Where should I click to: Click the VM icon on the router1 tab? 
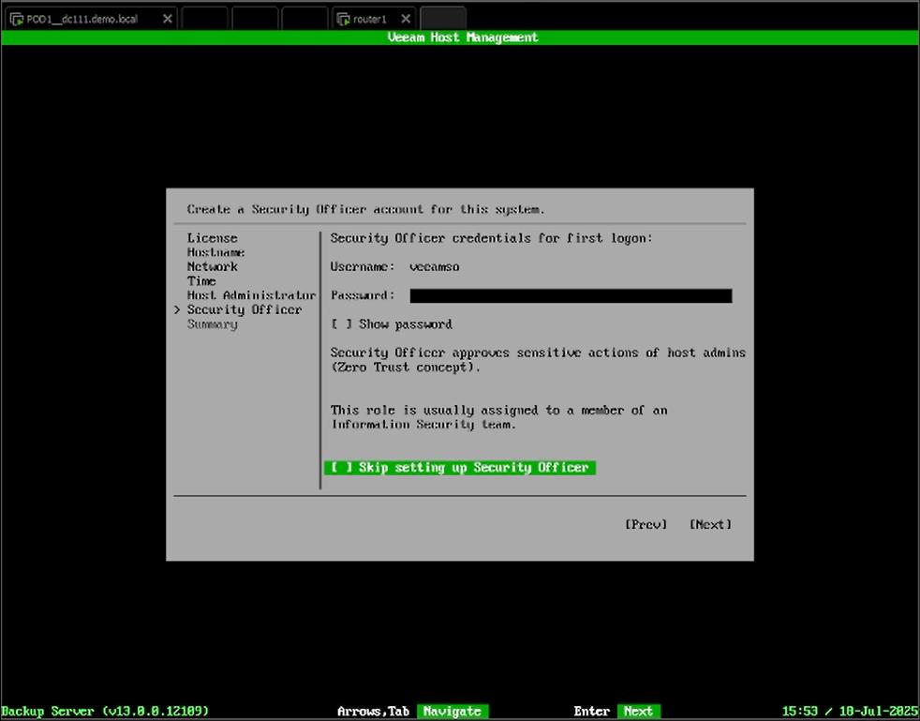click(x=343, y=19)
